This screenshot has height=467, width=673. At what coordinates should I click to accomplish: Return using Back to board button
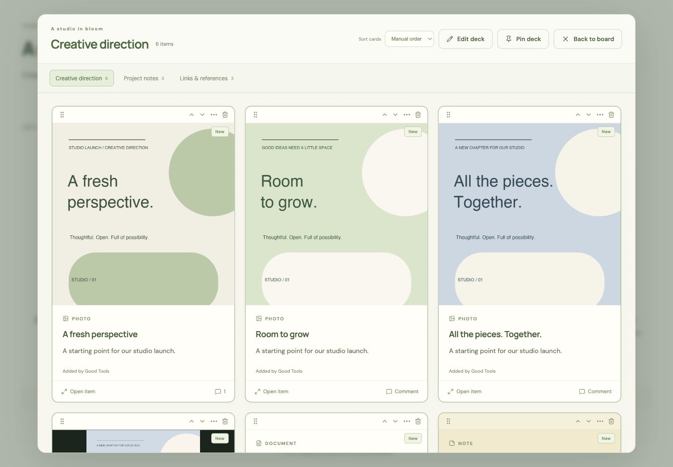tap(588, 39)
